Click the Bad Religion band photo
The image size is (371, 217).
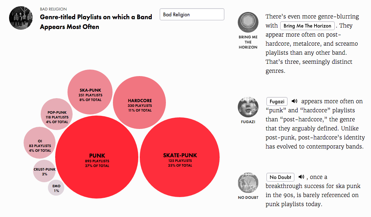[x=21, y=18]
